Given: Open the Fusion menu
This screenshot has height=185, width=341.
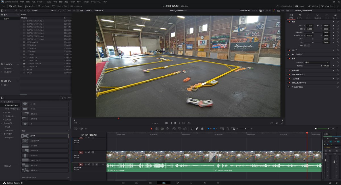Looking at the screenshot, I should [x=72, y=2].
